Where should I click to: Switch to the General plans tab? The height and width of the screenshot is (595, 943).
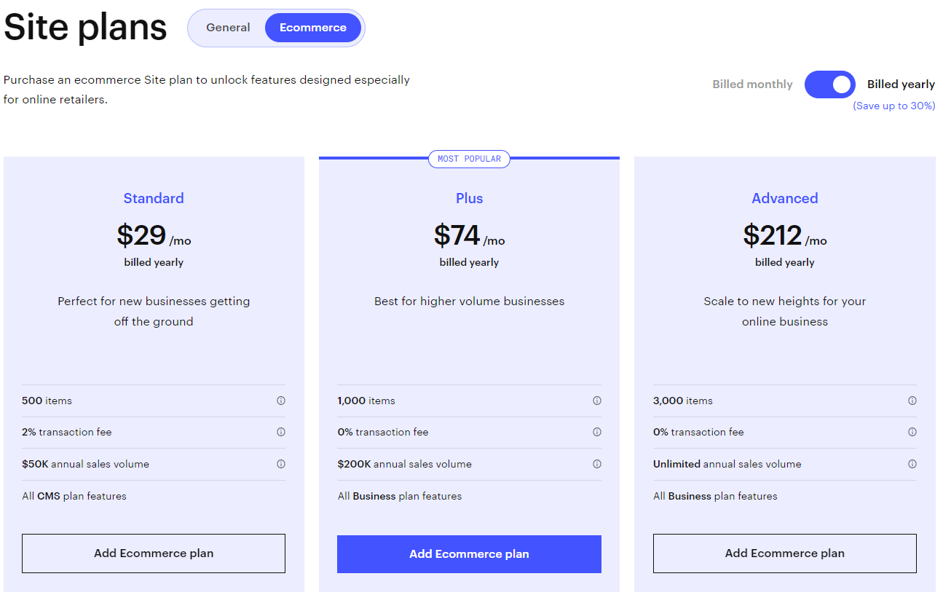(228, 27)
